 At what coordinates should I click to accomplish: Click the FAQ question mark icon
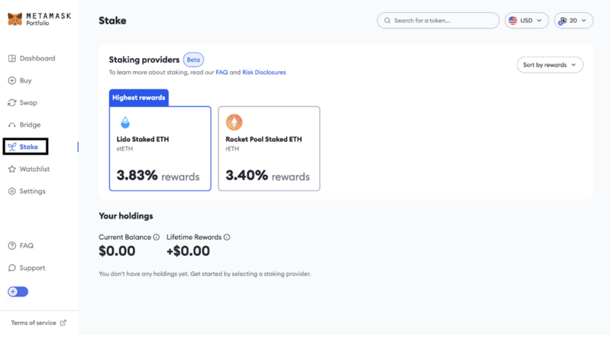12,246
